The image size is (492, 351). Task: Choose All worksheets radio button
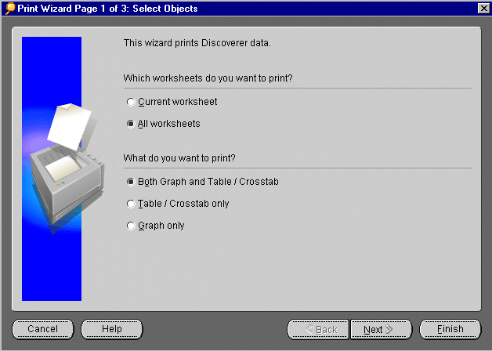(131, 124)
